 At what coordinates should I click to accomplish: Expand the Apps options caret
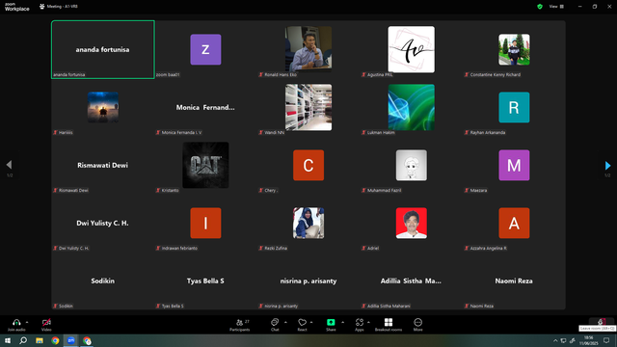point(368,322)
